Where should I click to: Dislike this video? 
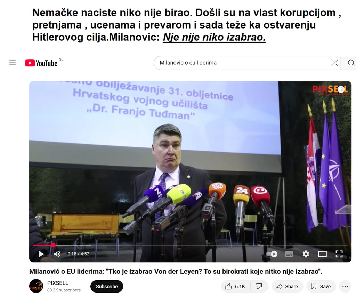tap(259, 287)
